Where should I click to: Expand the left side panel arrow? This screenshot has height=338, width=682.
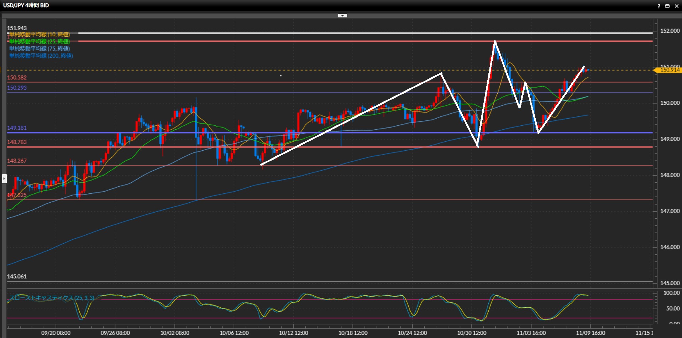(4, 178)
